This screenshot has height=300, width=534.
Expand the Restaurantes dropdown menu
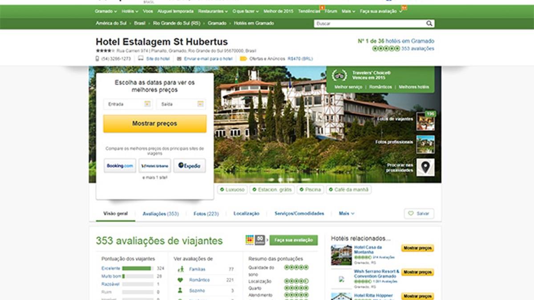213,11
